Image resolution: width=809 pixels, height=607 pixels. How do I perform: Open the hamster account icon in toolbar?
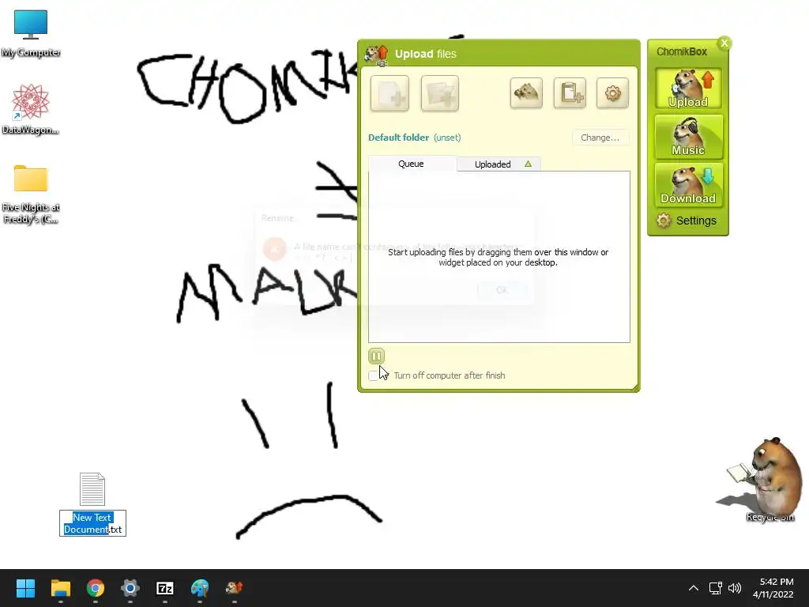pos(526,93)
